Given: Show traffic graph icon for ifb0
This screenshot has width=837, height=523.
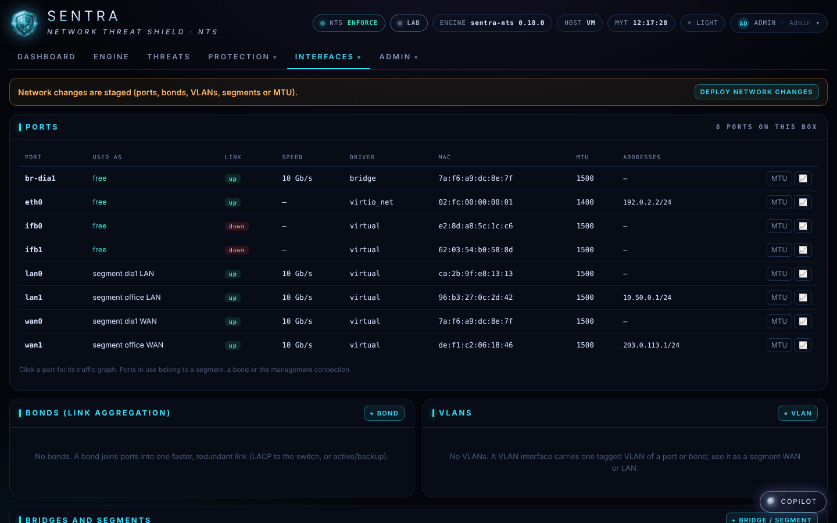Looking at the screenshot, I should pyautogui.click(x=803, y=226).
